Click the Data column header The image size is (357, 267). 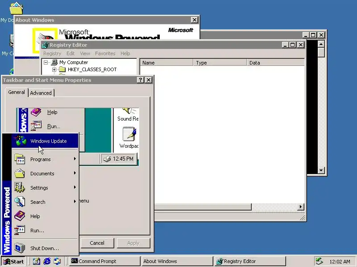(x=275, y=63)
